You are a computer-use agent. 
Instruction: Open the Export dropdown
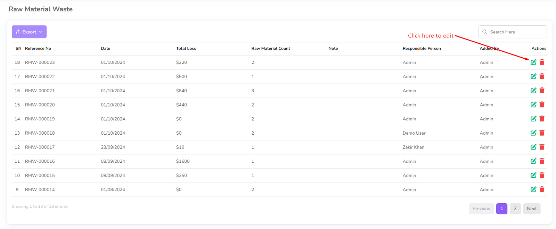point(29,32)
